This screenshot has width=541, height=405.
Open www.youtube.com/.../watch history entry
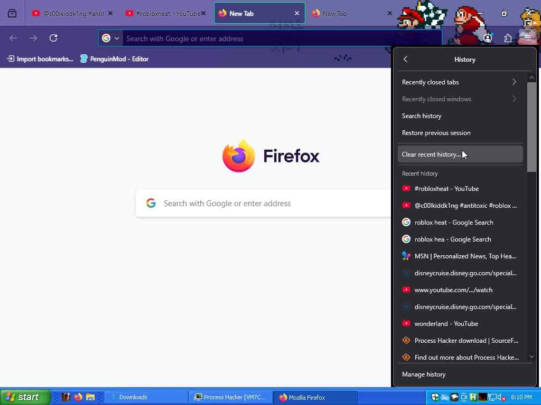(460, 290)
